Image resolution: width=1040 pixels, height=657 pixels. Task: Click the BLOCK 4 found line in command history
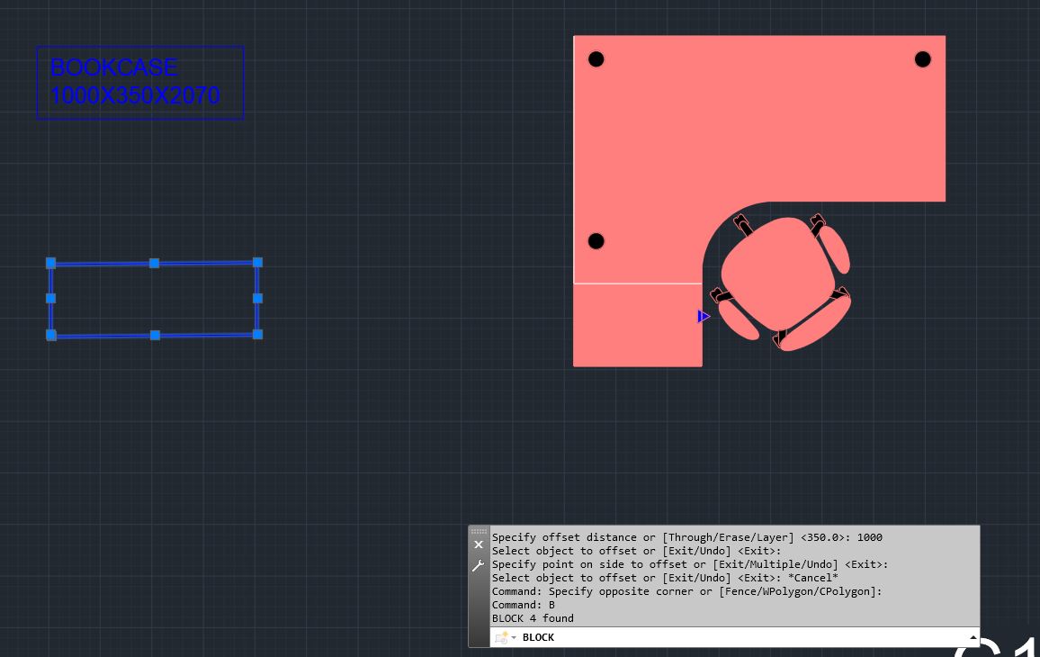click(x=533, y=618)
